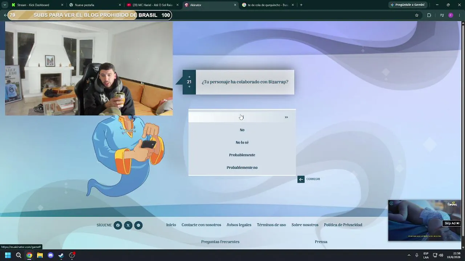
Task: Open a new browser tab with plus
Action: coord(301,5)
